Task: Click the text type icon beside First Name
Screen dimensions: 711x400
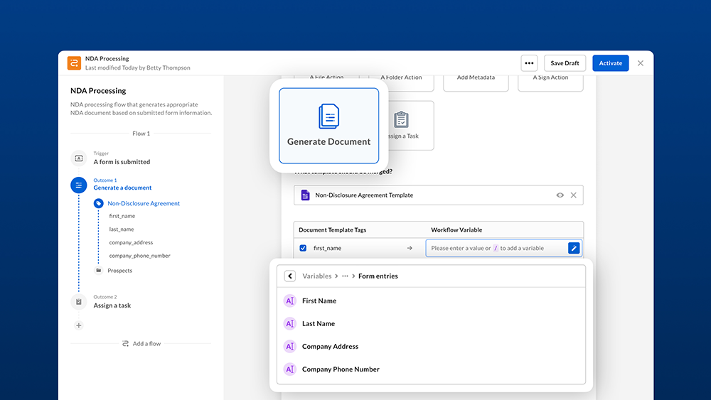Action: coord(290,301)
